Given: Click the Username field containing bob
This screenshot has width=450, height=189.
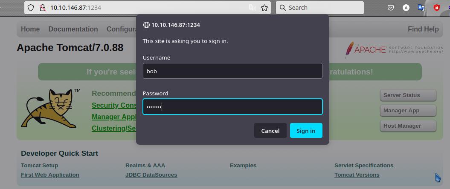Looking at the screenshot, I should (x=232, y=71).
